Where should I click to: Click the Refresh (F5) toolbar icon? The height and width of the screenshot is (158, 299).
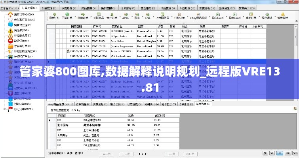click(x=52, y=17)
